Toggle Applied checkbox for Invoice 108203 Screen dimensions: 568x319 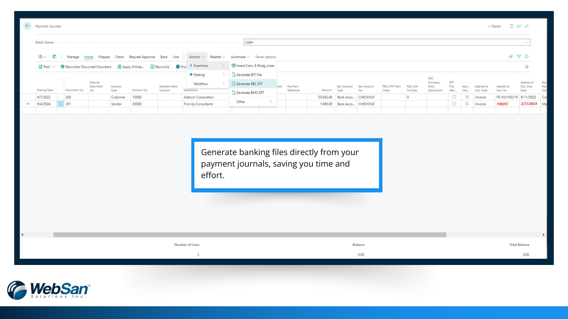[467, 104]
